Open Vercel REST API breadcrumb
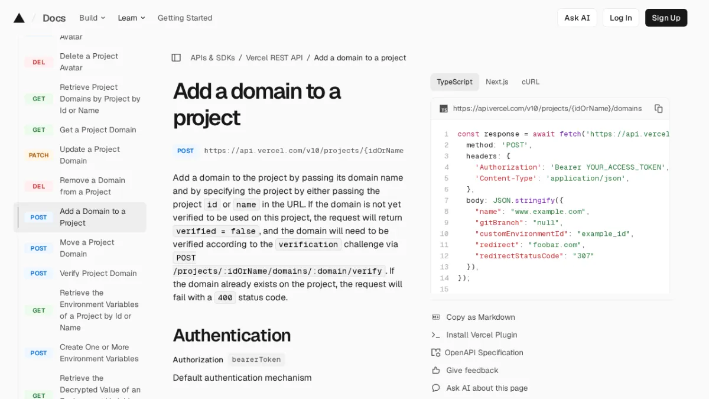This screenshot has height=399, width=709. click(274, 58)
